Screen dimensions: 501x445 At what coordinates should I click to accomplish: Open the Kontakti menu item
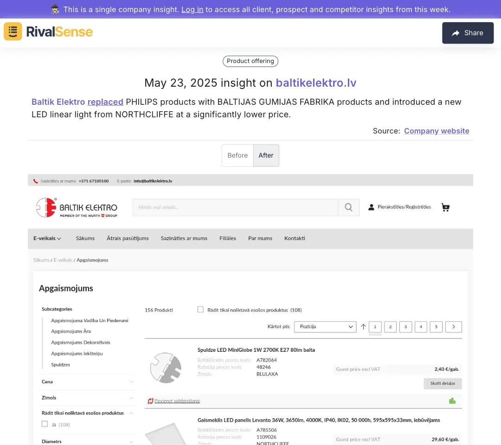click(295, 238)
